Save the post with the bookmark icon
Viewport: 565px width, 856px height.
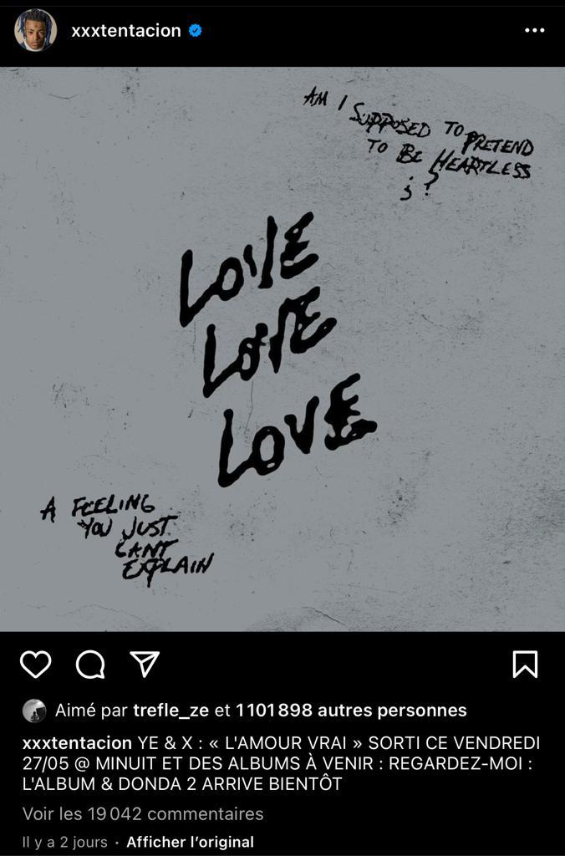pos(525,665)
